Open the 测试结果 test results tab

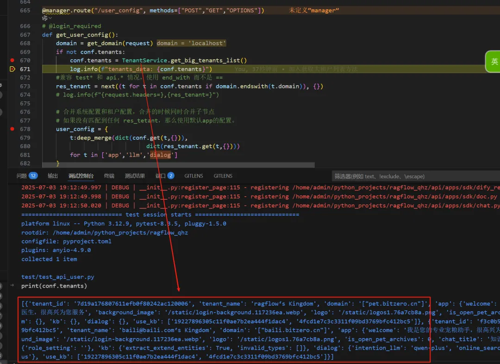pyautogui.click(x=135, y=176)
